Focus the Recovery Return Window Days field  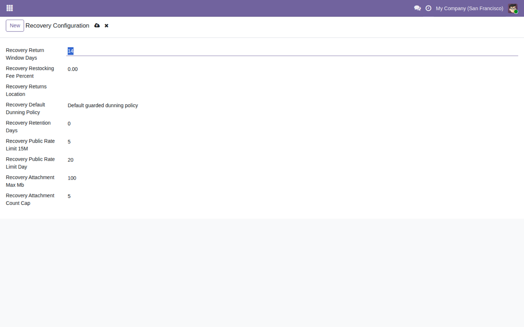(292, 51)
